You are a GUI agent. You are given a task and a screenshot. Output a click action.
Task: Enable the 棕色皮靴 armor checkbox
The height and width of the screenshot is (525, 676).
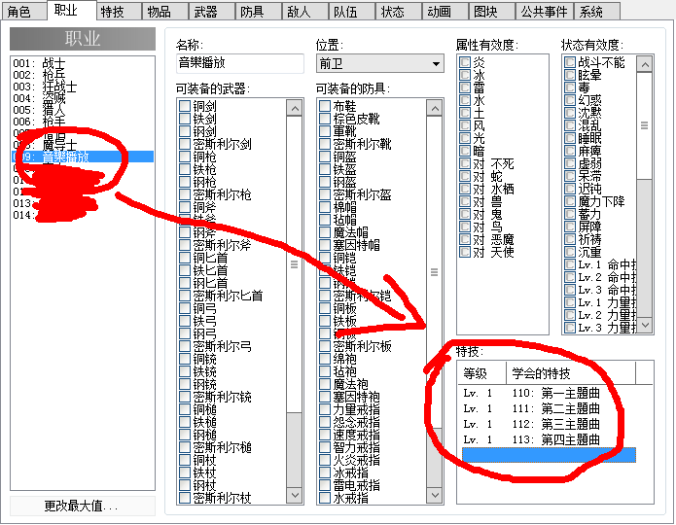coord(325,119)
